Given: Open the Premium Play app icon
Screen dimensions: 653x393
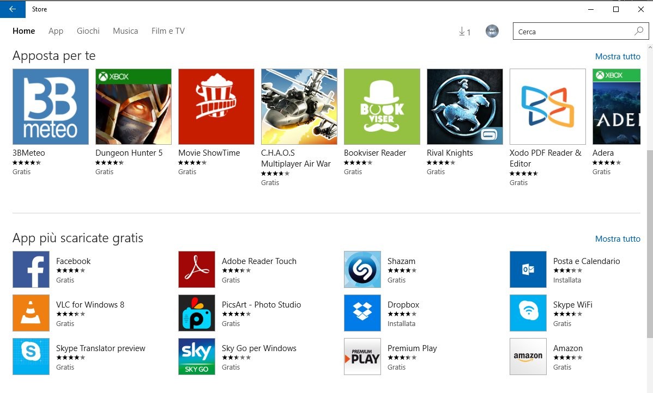Looking at the screenshot, I should pos(362,356).
